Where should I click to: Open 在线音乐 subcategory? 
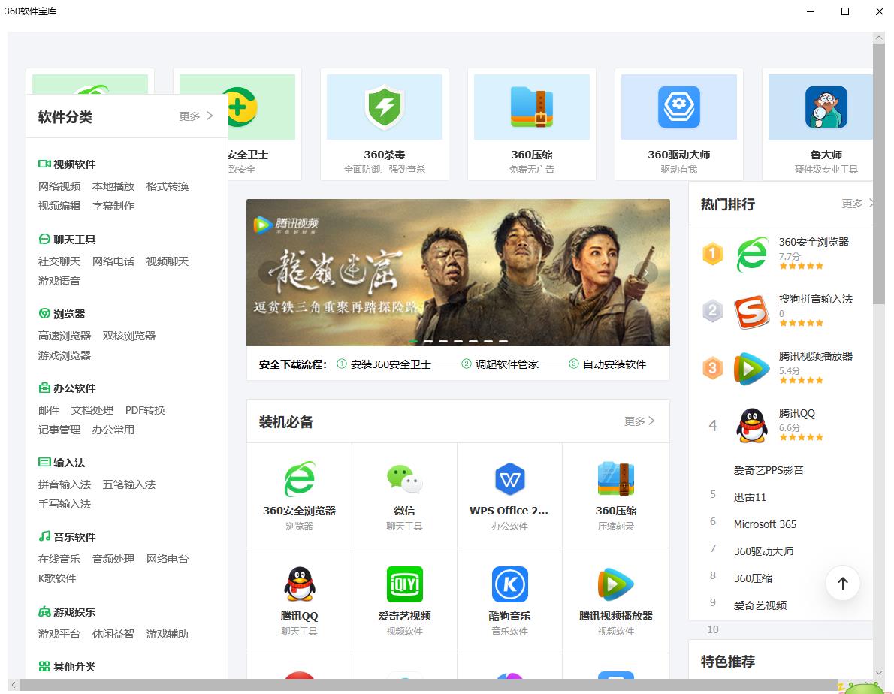coord(59,559)
